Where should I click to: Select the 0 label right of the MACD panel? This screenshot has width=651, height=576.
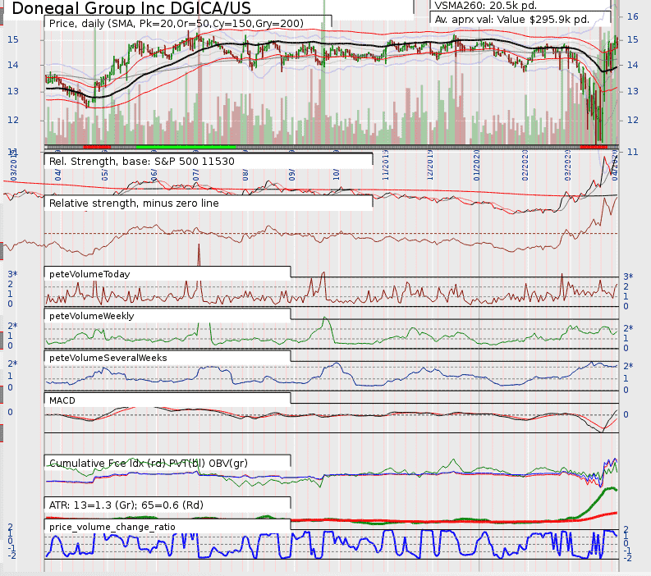(626, 414)
